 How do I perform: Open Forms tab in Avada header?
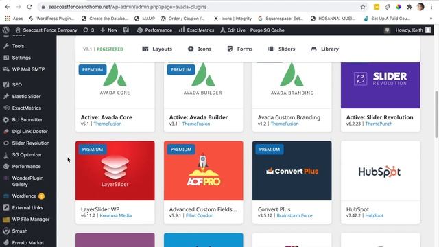pos(240,49)
